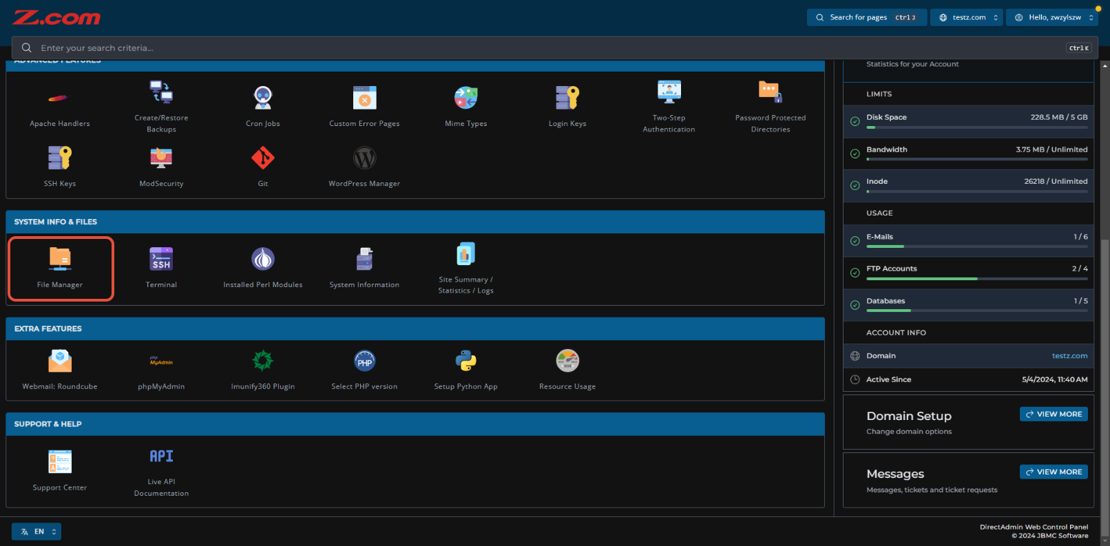Click the Domain globe icon
This screenshot has height=546, width=1110.
[855, 356]
